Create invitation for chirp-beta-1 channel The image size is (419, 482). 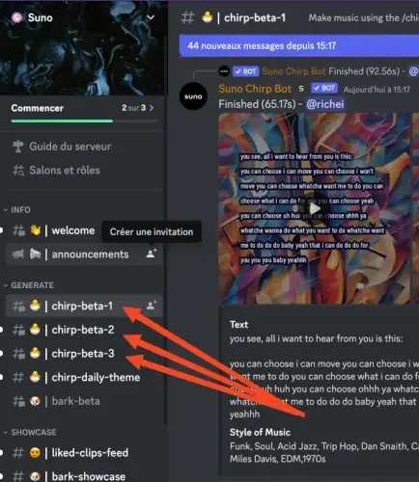click(152, 306)
